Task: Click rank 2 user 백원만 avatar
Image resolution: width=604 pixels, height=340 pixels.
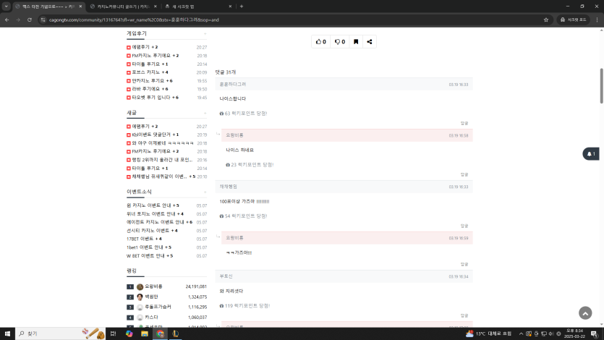Action: (x=140, y=297)
